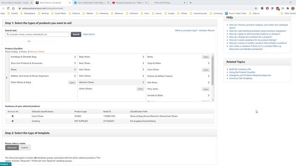Click Select next to Mary Janes
The image size is (296, 166).
tap(206, 89)
